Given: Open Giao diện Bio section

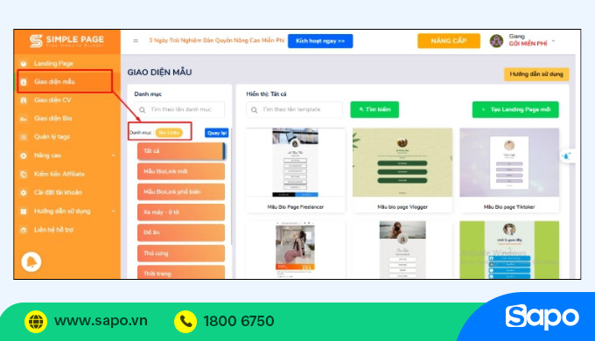Looking at the screenshot, I should [52, 118].
